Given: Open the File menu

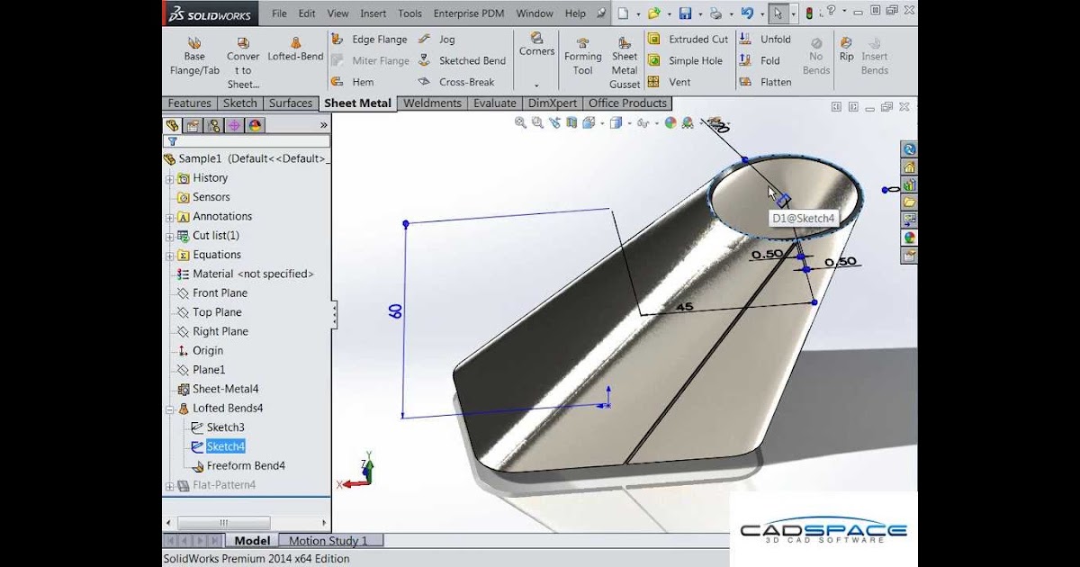Looking at the screenshot, I should pyautogui.click(x=279, y=13).
